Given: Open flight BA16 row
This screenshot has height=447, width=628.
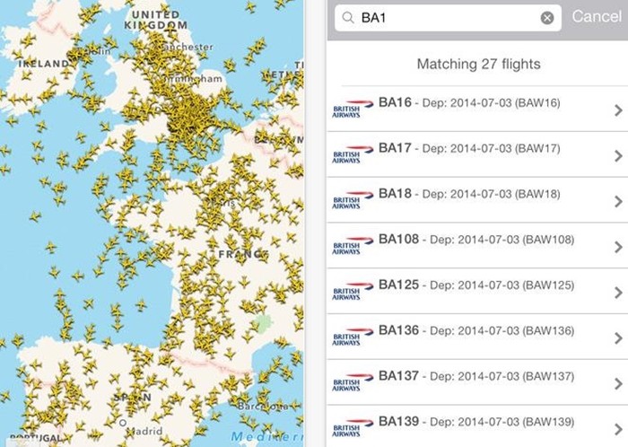Looking at the screenshot, I should pyautogui.click(x=477, y=109).
